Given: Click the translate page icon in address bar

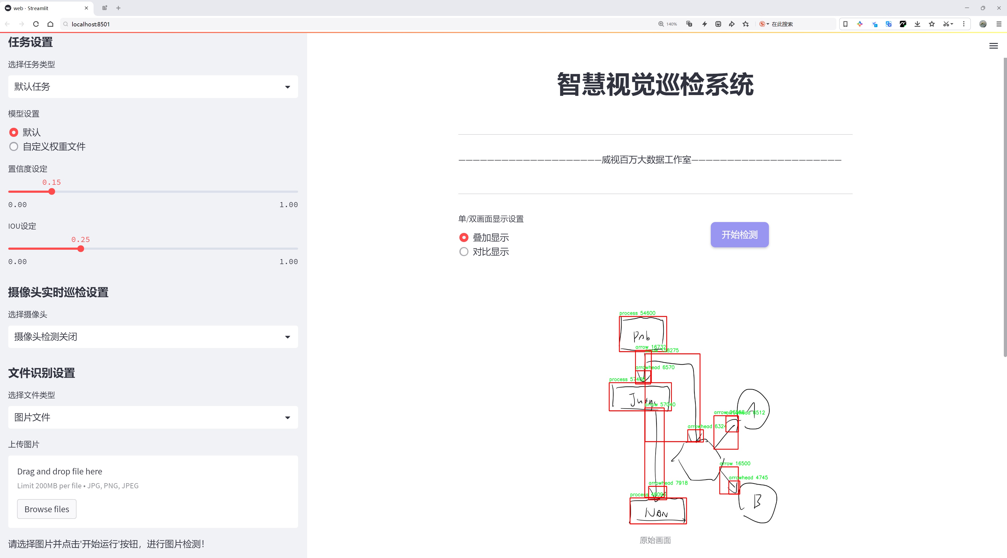Looking at the screenshot, I should tap(689, 24).
